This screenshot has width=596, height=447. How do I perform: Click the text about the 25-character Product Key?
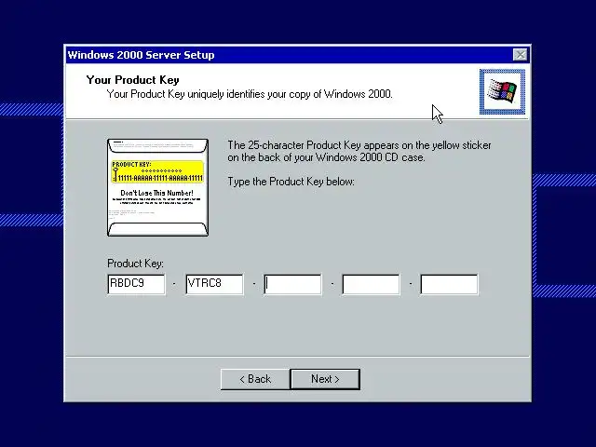(x=359, y=151)
